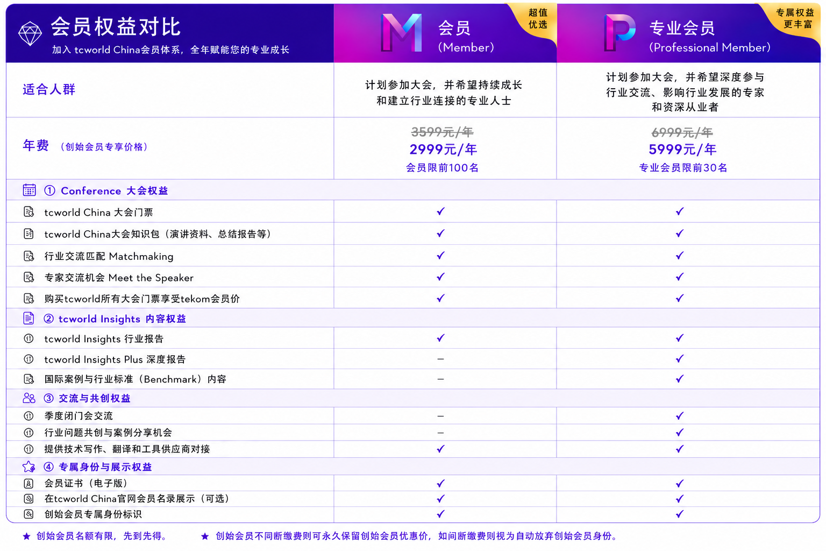
Task: Click the 专业会员 (Professional Member) column heading
Action: pos(710,37)
